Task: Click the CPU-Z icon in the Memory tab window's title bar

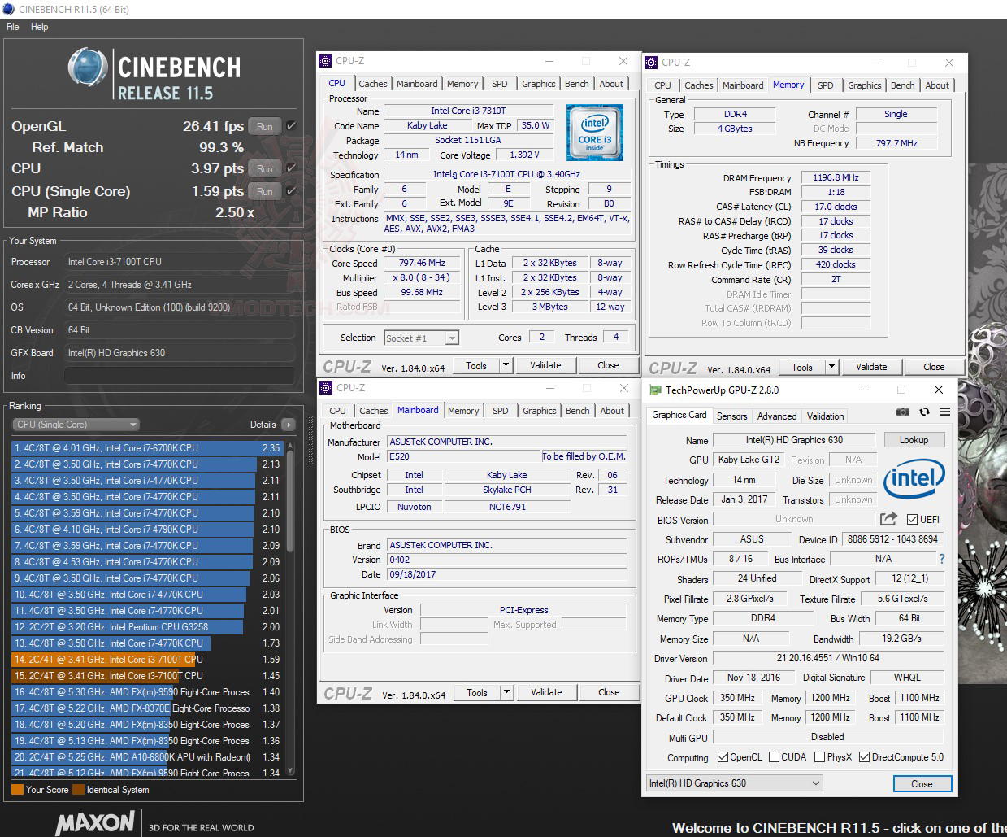Action: pyautogui.click(x=652, y=62)
